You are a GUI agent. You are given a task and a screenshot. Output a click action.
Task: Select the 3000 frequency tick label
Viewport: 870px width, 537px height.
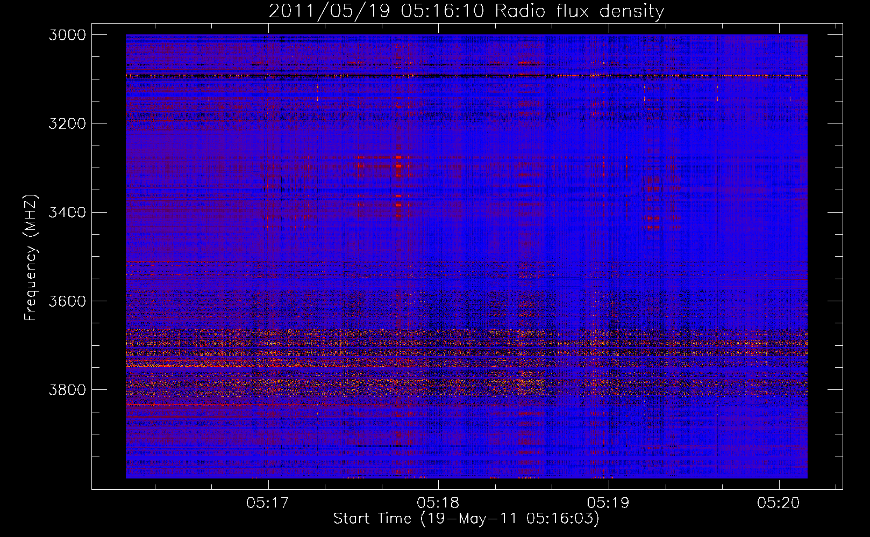coord(67,35)
